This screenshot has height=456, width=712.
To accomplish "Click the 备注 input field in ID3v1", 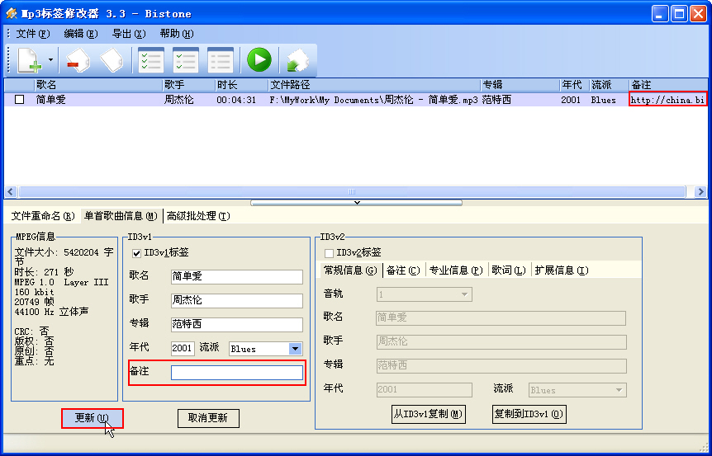I will click(x=236, y=373).
